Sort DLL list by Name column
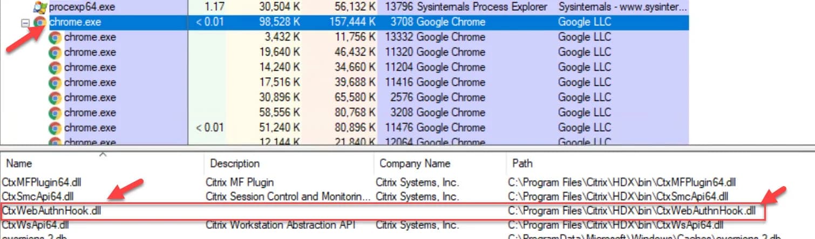Viewport: 815px width, 239px height. tap(19, 163)
